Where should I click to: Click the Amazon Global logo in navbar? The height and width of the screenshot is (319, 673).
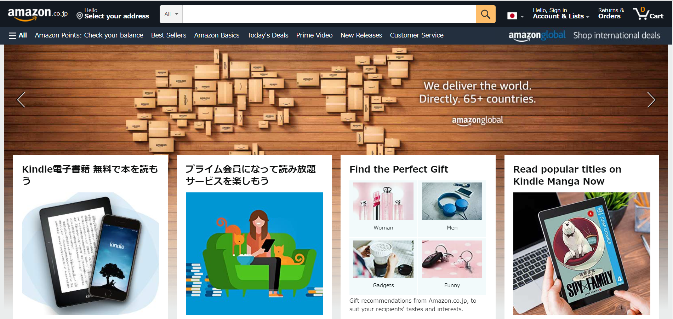pyautogui.click(x=537, y=35)
